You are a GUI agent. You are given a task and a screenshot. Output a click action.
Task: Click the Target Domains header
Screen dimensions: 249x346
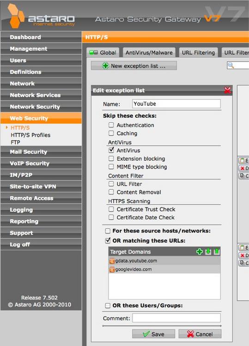coord(164,252)
